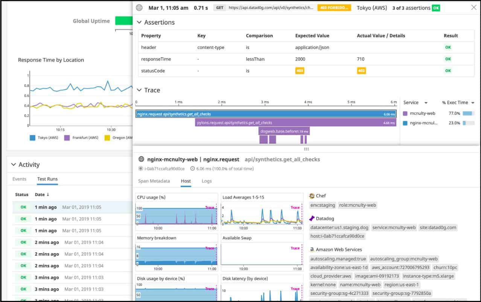Open the Memory breakdown graph
Viewport: 481px width, 302px height.
[x=177, y=253]
